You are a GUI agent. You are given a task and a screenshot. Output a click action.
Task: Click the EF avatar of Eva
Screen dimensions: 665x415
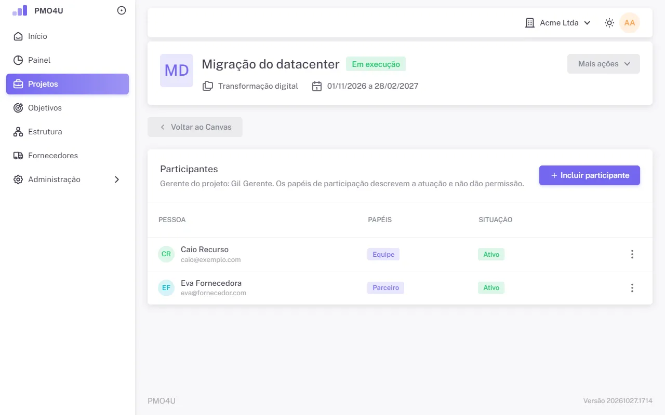[166, 288]
